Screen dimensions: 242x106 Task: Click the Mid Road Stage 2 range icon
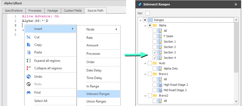[160, 90]
